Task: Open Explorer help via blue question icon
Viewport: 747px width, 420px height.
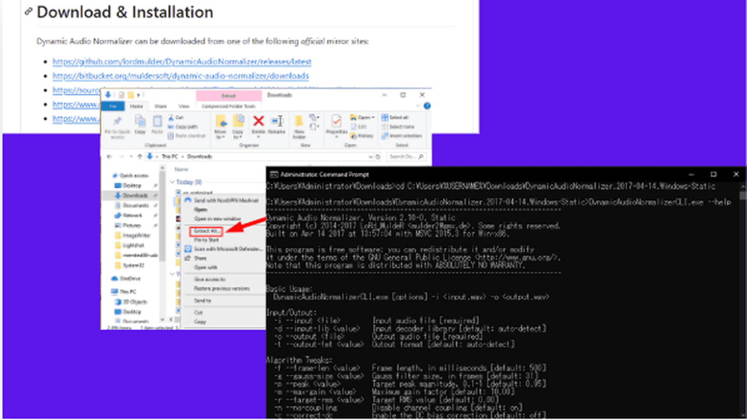Action: (427, 106)
